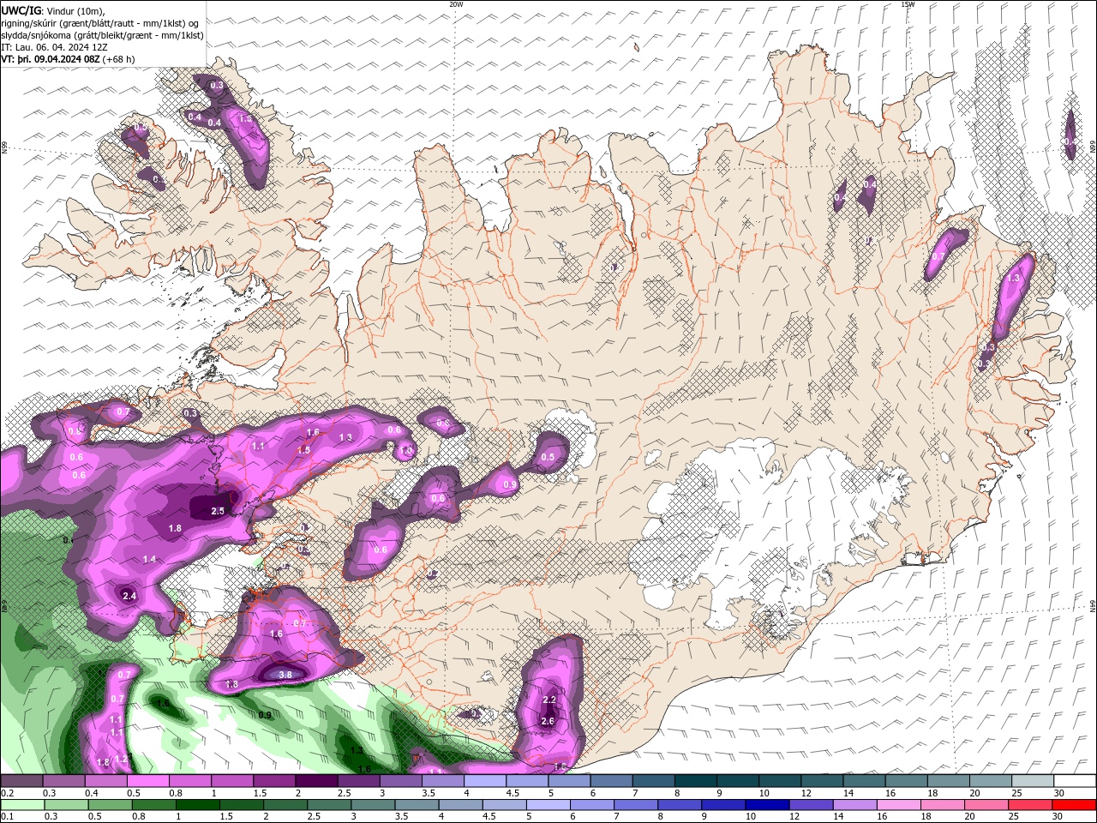
Task: Click the 2.2 precipitation value on the map
Action: pyautogui.click(x=549, y=700)
